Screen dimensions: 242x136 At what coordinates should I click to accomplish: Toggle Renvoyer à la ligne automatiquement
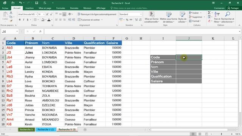click(x=97, y=14)
